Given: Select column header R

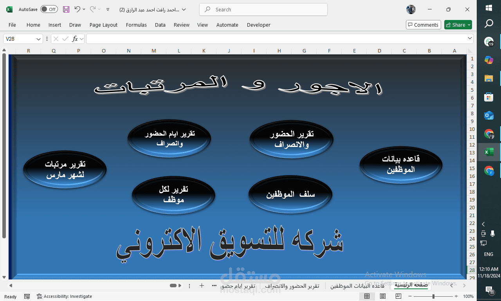Looking at the screenshot, I should 29,51.
